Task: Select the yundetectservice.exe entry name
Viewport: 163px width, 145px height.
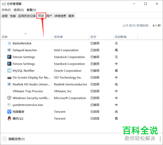Action: coord(28,105)
